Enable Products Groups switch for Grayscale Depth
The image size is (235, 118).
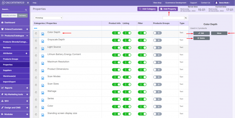tap(157, 41)
